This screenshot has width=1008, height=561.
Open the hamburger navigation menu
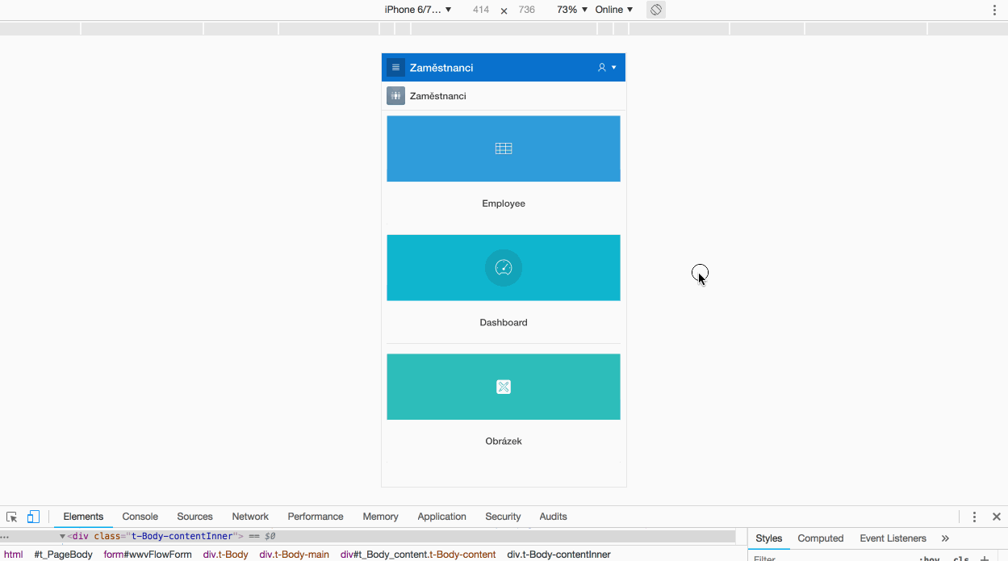pyautogui.click(x=395, y=68)
